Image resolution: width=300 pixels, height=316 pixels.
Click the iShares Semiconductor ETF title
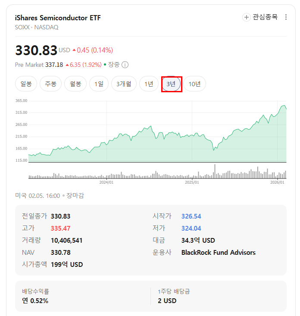pos(58,18)
